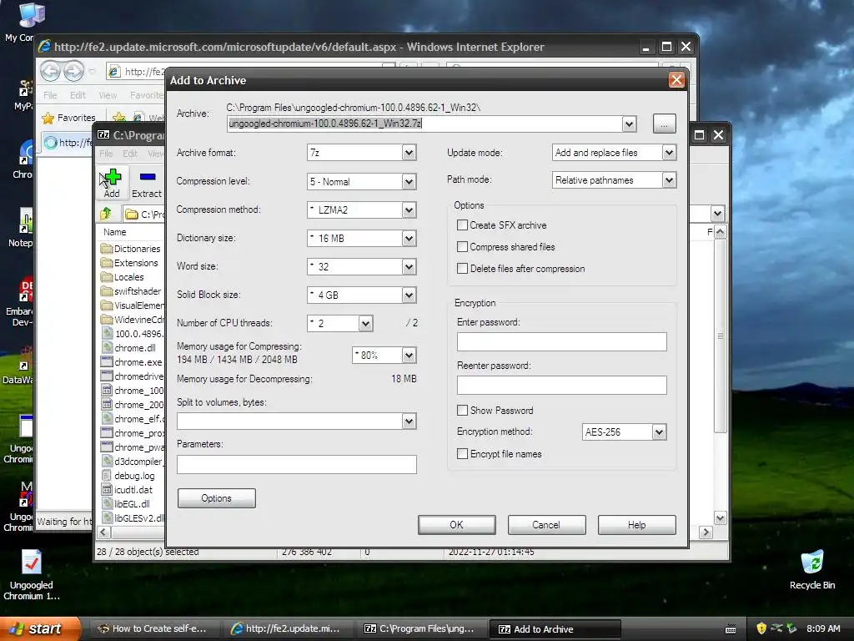Open the archive name history dropdown
This screenshot has width=854, height=641.
pyautogui.click(x=629, y=124)
